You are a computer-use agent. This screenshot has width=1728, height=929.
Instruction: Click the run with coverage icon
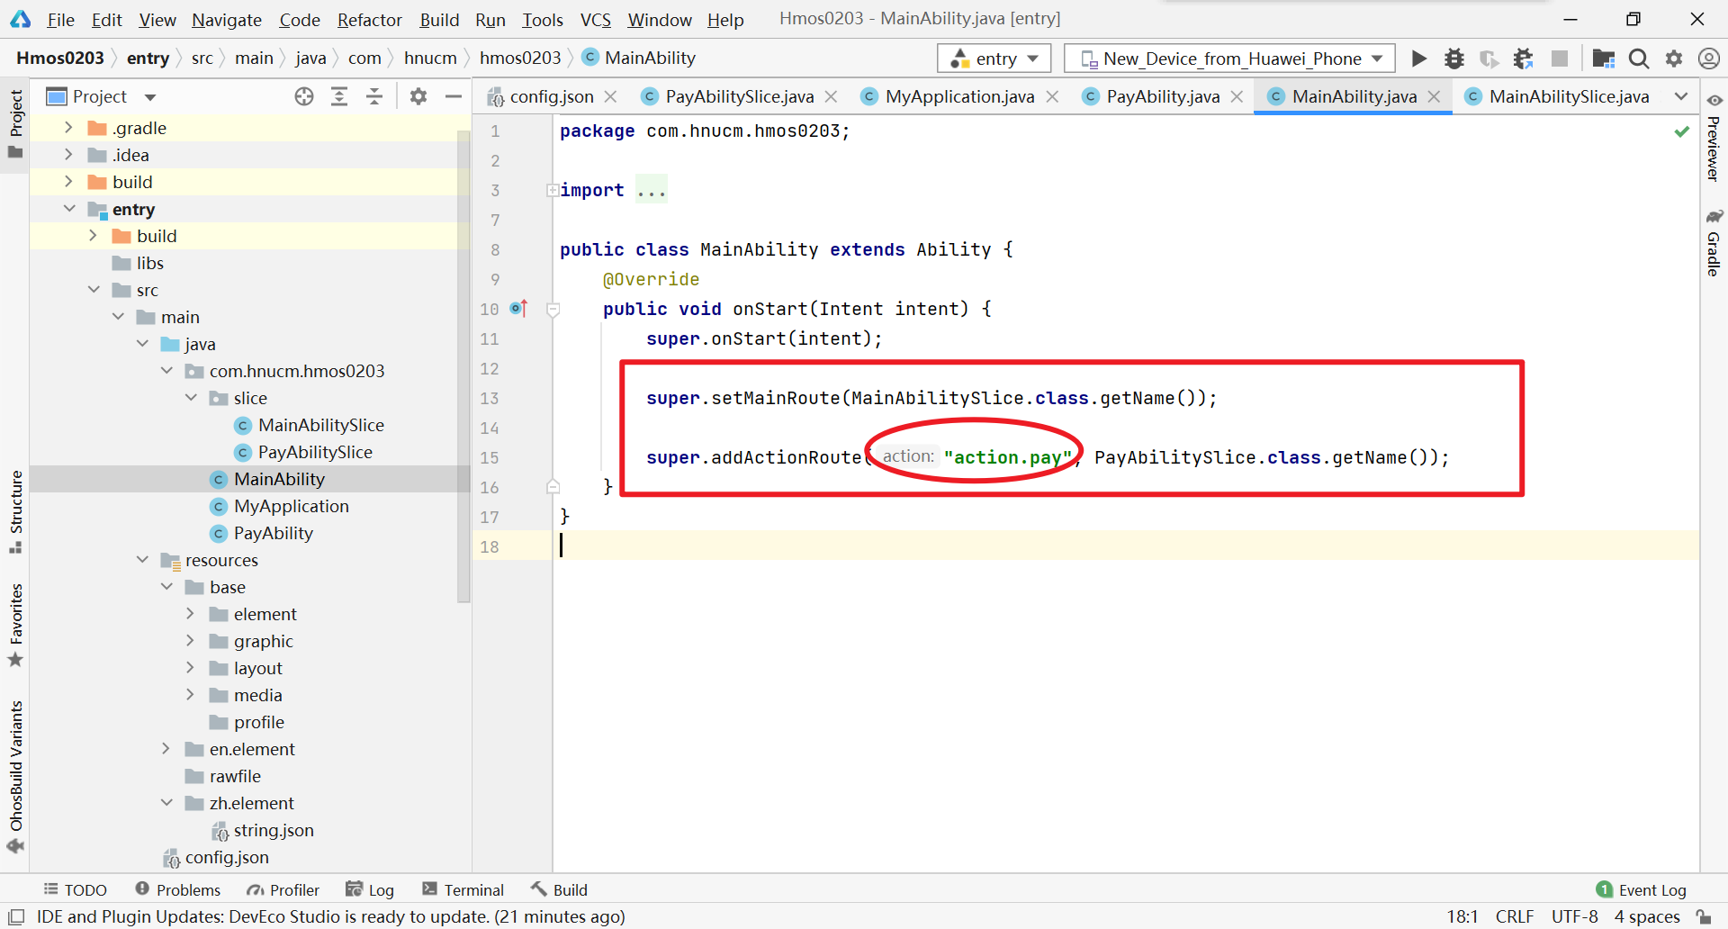(1489, 59)
